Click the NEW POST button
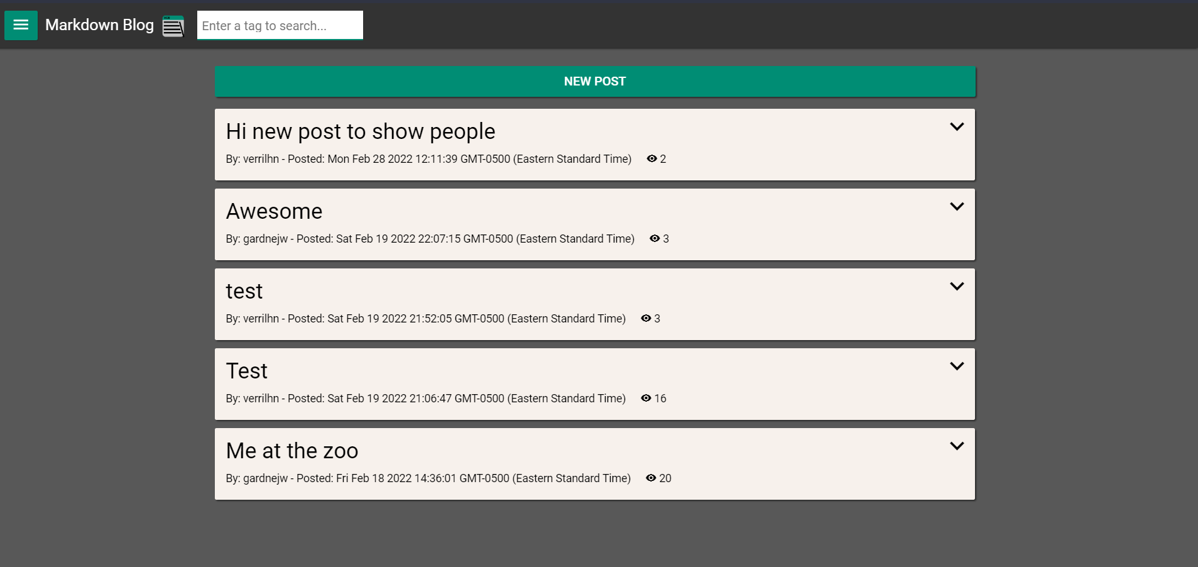The height and width of the screenshot is (567, 1198). pyautogui.click(x=594, y=82)
